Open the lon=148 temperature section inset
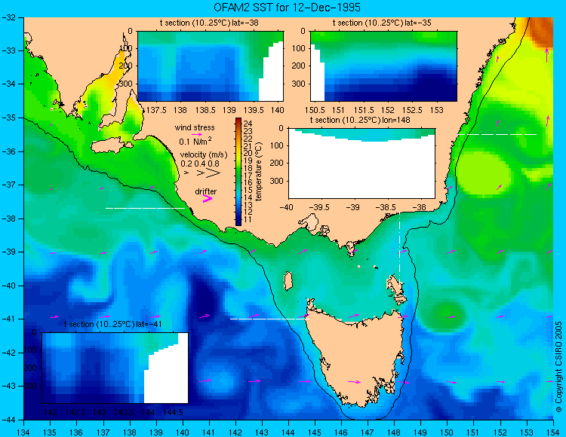Viewport: 566px width, 437px height. 361,163
